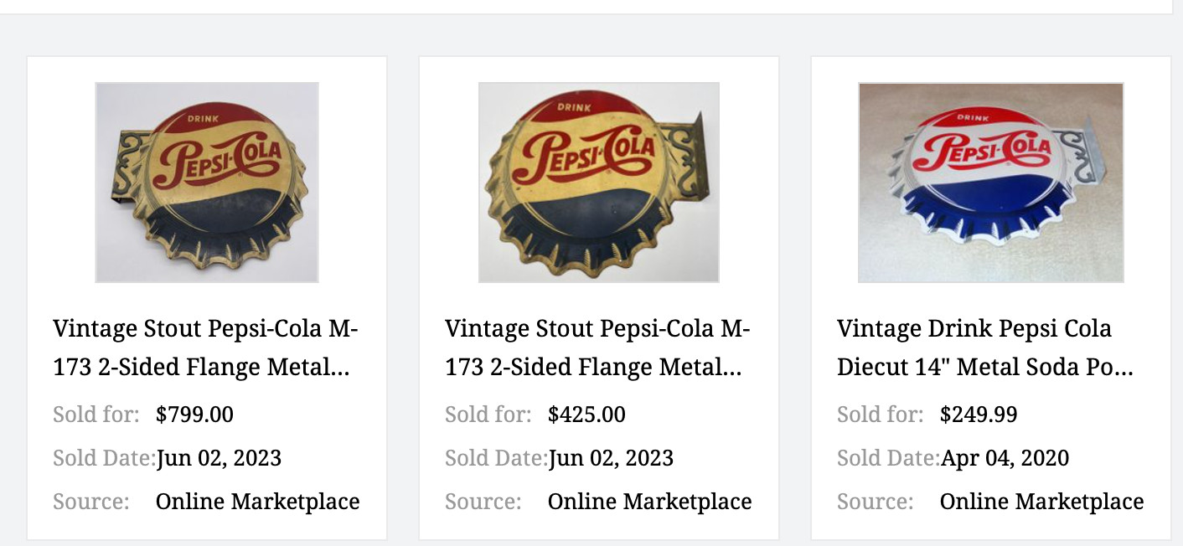Click the Jun 02, 2023 date on the middle card
1183x546 pixels.
(612, 458)
